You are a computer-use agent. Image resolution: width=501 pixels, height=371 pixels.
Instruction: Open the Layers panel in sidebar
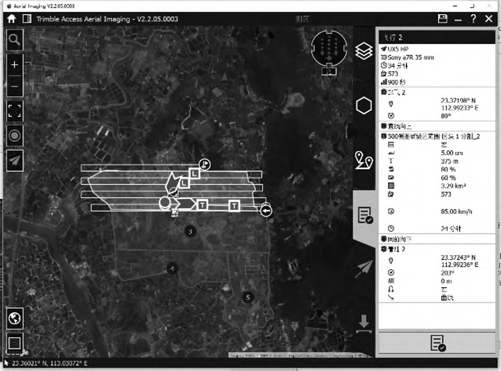point(364,51)
